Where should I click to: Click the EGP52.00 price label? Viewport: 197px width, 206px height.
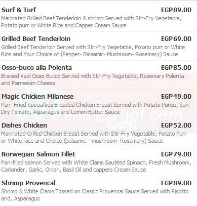176,126
